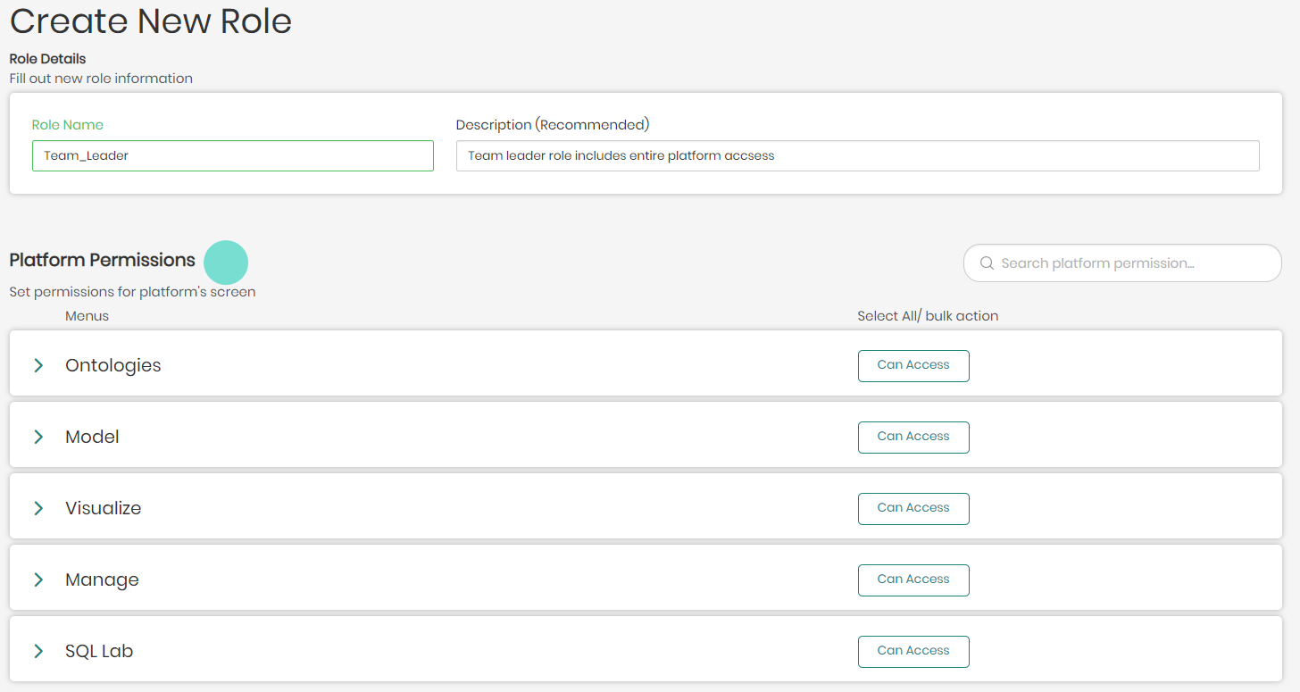The height and width of the screenshot is (692, 1300).
Task: Enable Can Access for Model
Action: click(913, 437)
